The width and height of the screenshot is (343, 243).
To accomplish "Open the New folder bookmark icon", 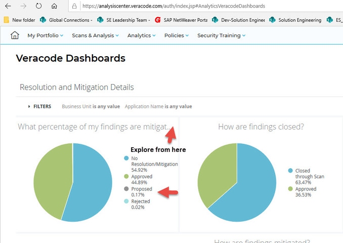I will coord(7,20).
